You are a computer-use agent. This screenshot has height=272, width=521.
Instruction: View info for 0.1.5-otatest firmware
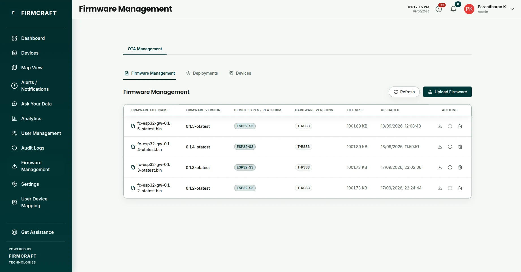[450, 126]
